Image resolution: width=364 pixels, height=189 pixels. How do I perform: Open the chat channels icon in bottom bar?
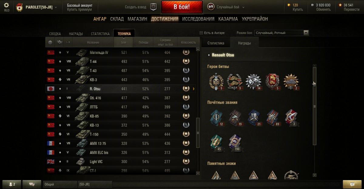coord(32,184)
